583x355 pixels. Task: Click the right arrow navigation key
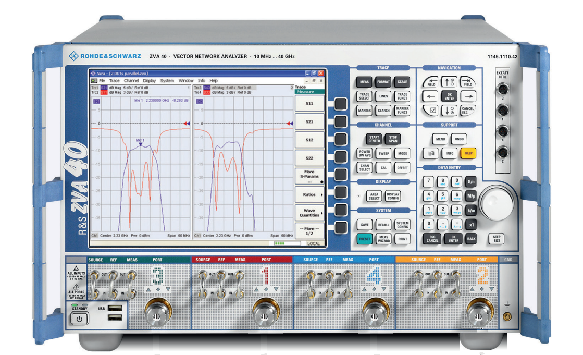coord(468,96)
